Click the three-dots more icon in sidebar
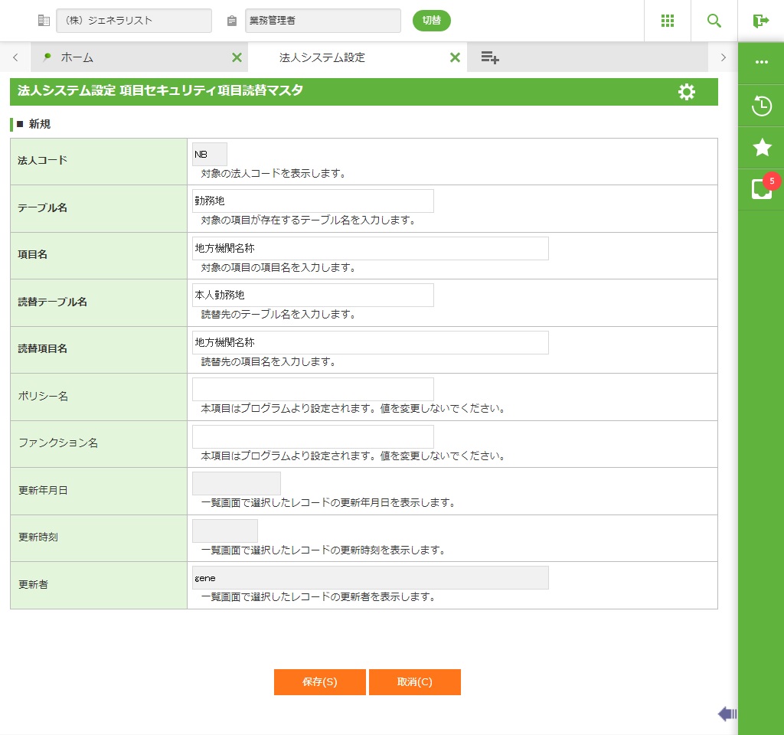 coord(761,63)
